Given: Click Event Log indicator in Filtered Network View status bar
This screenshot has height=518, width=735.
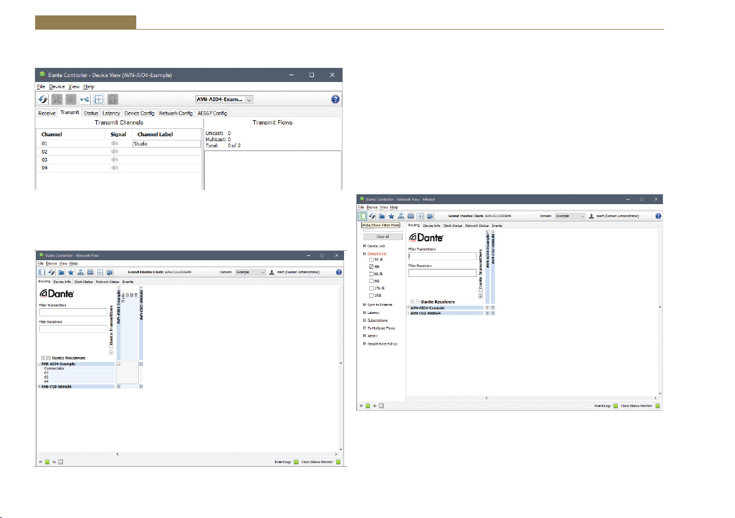Looking at the screenshot, I should tap(615, 406).
